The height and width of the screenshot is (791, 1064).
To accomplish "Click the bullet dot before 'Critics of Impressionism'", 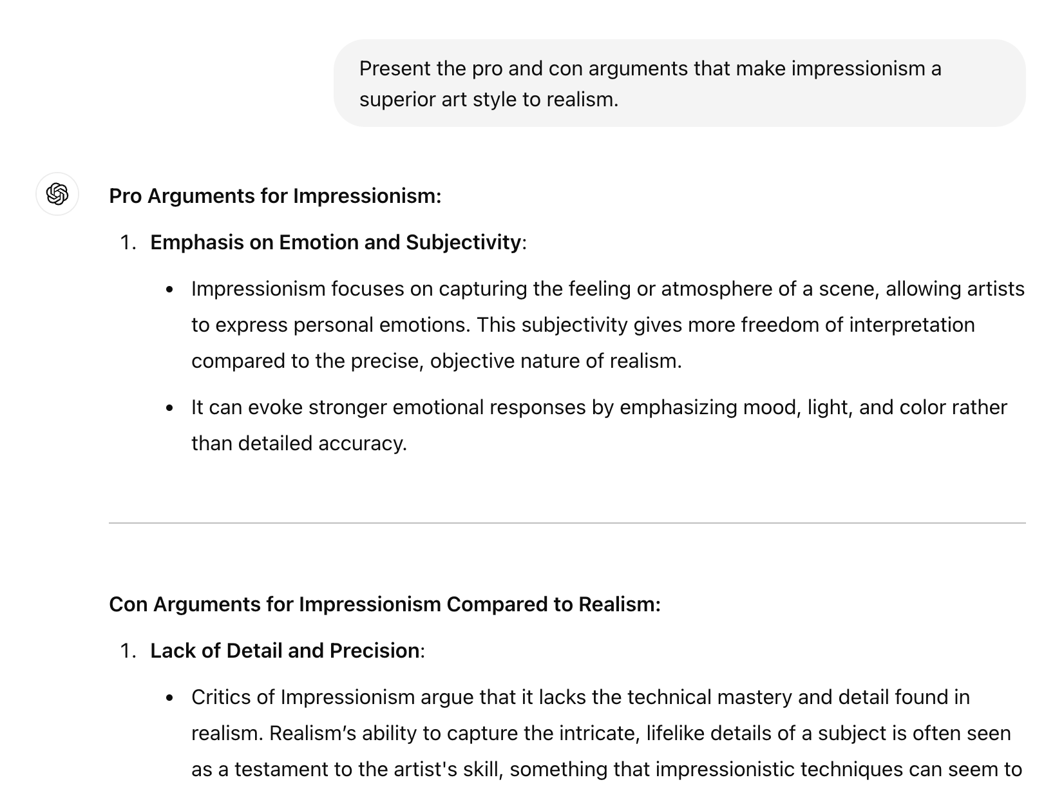I will pos(169,698).
